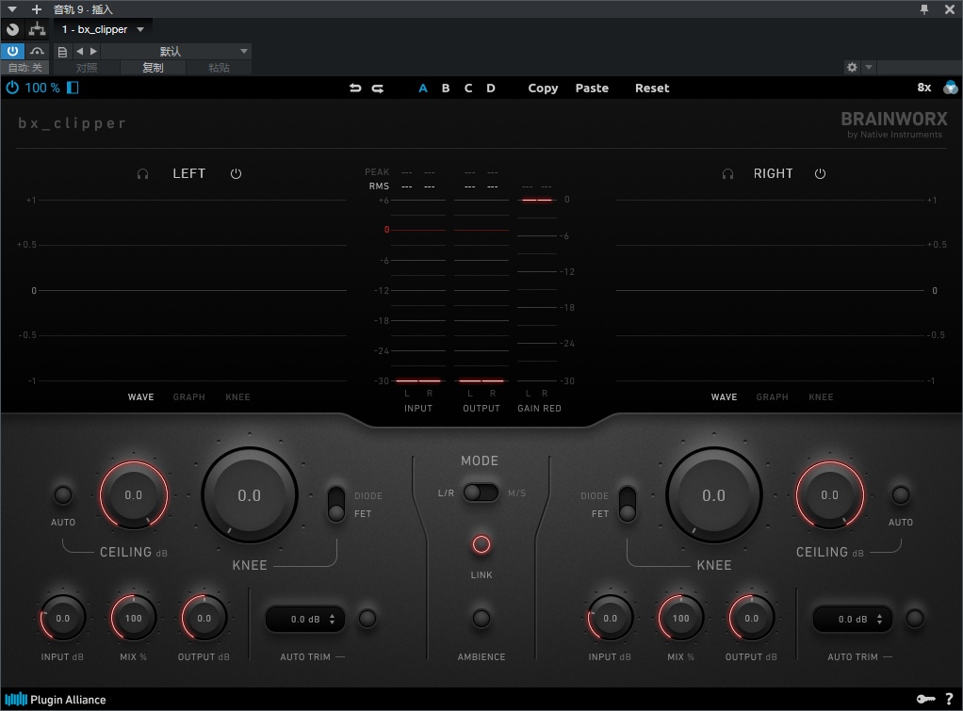Open 8x oversampling selector

924,88
